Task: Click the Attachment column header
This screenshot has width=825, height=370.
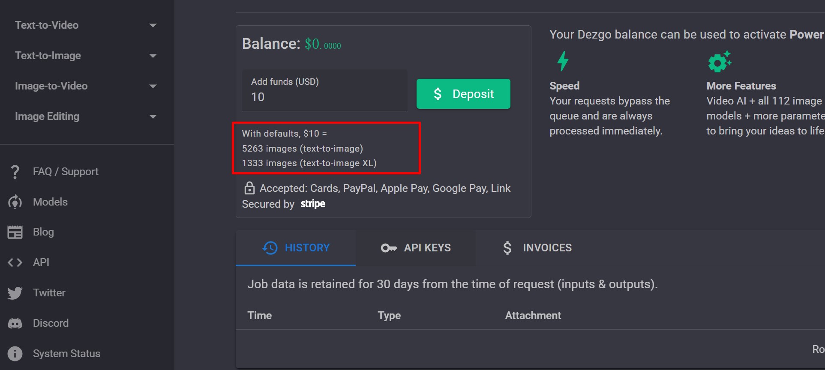Action: [533, 316]
